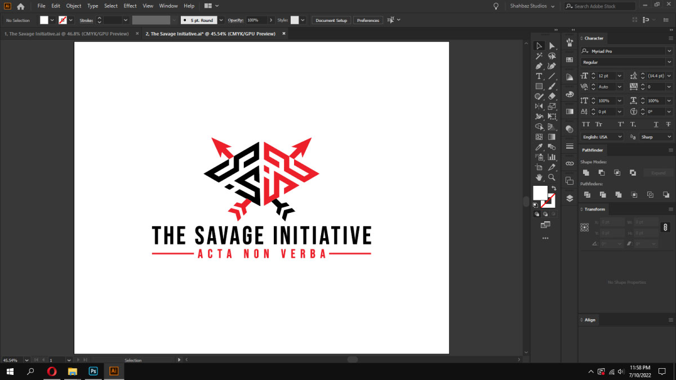Open Document Setup

tap(331, 20)
